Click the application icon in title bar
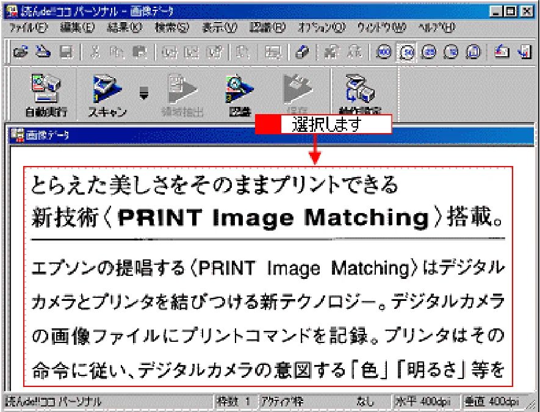The width and height of the screenshot is (540, 412). point(12,12)
